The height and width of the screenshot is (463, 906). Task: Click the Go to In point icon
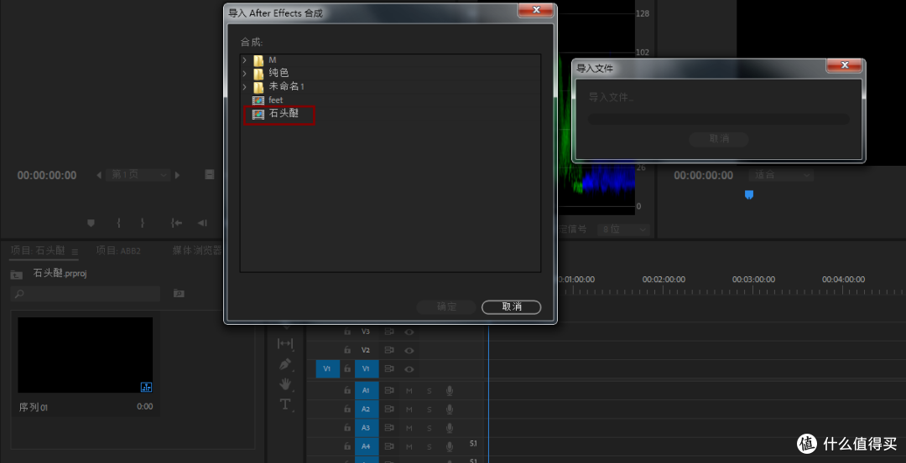click(177, 223)
